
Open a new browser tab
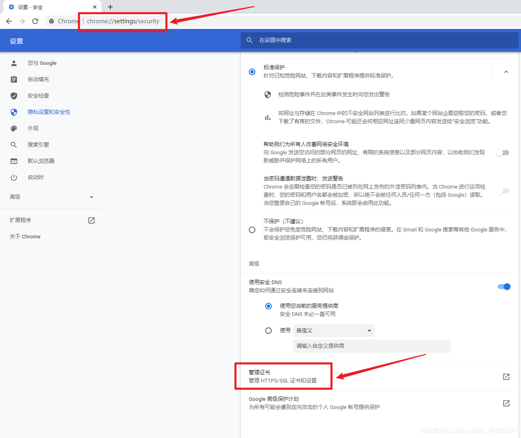[x=110, y=7]
